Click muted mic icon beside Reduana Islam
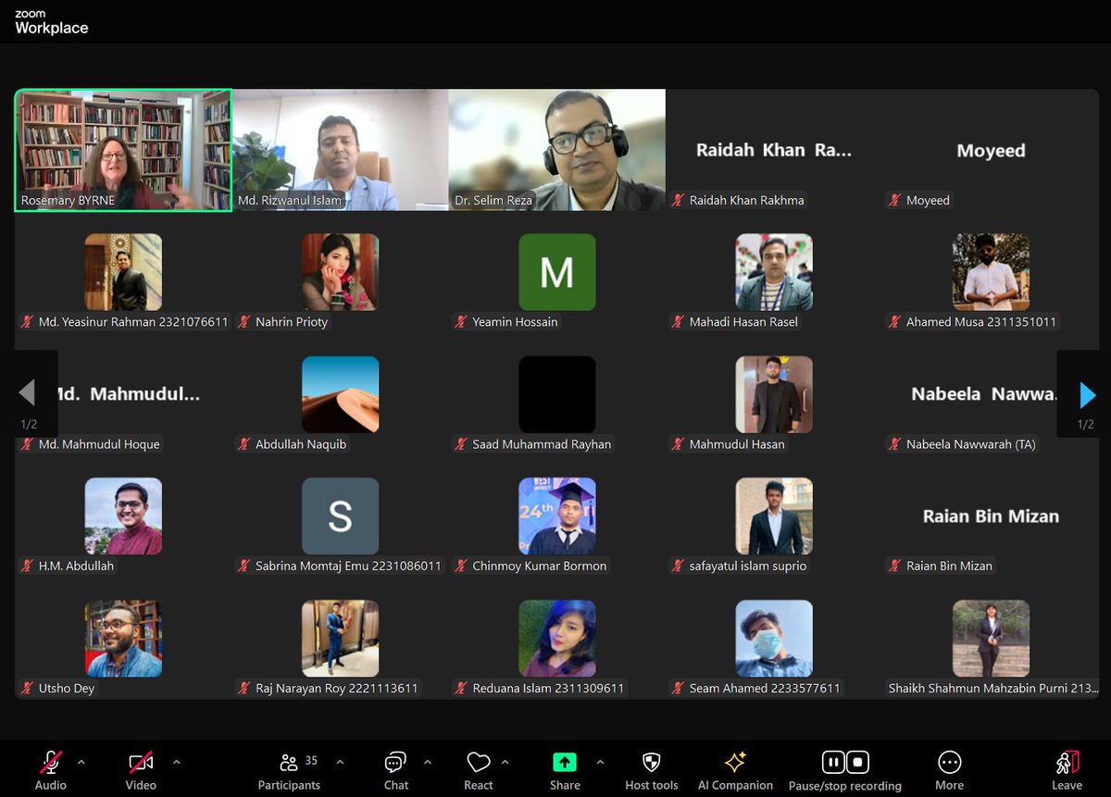The width and height of the screenshot is (1111, 797). 462,688
